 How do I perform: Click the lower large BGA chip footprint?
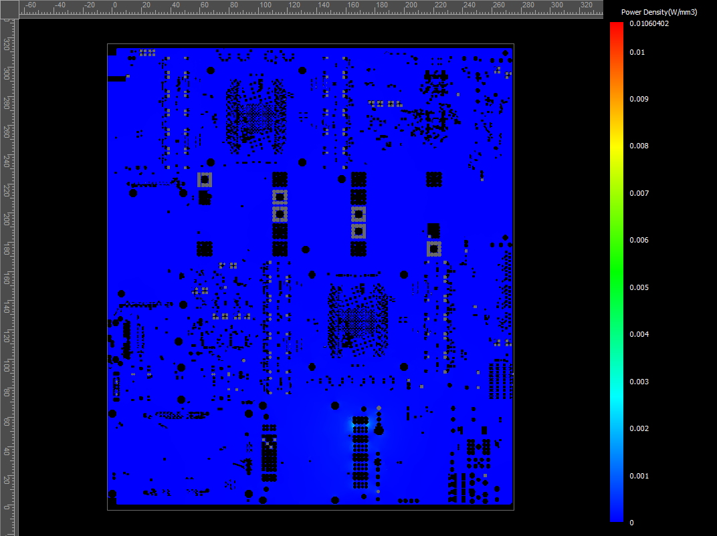(x=358, y=321)
